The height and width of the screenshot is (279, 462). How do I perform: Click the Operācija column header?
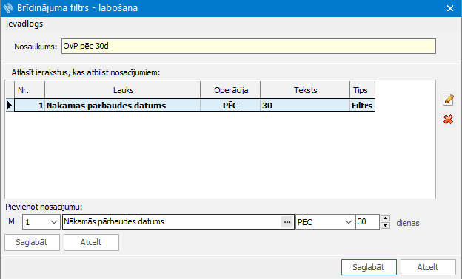[230, 90]
